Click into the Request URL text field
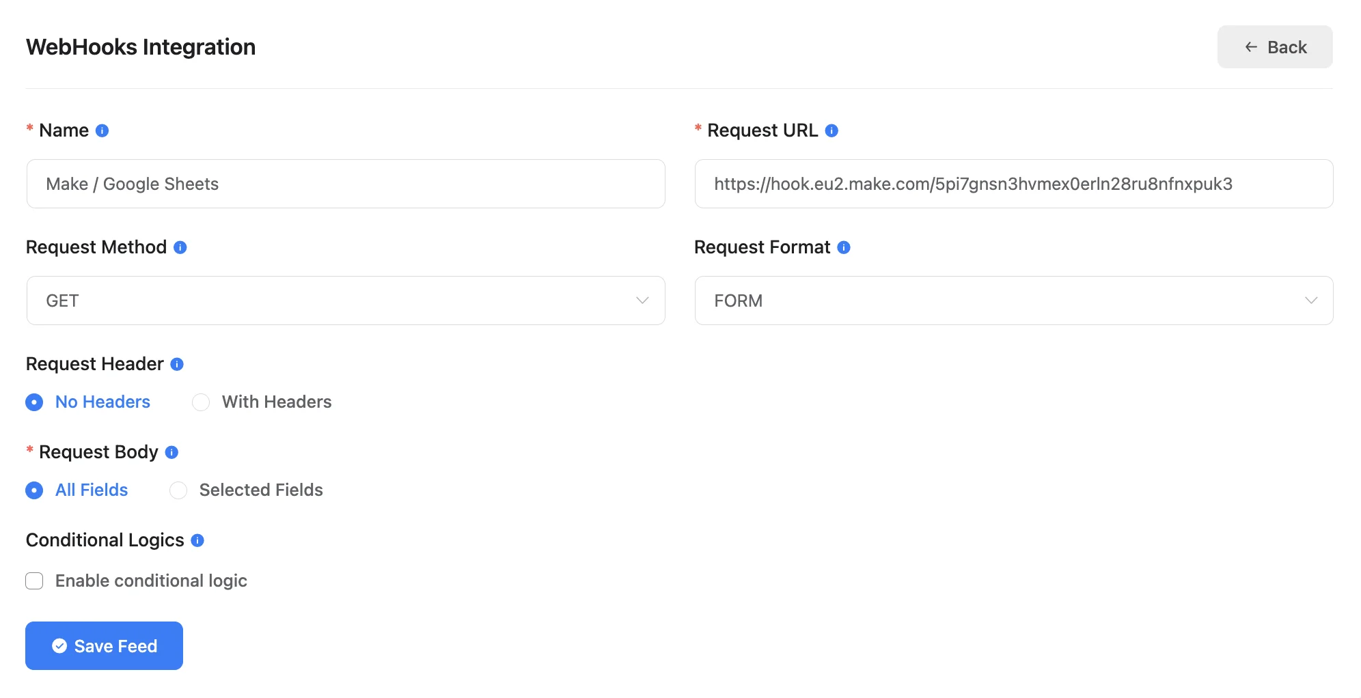 (1014, 184)
